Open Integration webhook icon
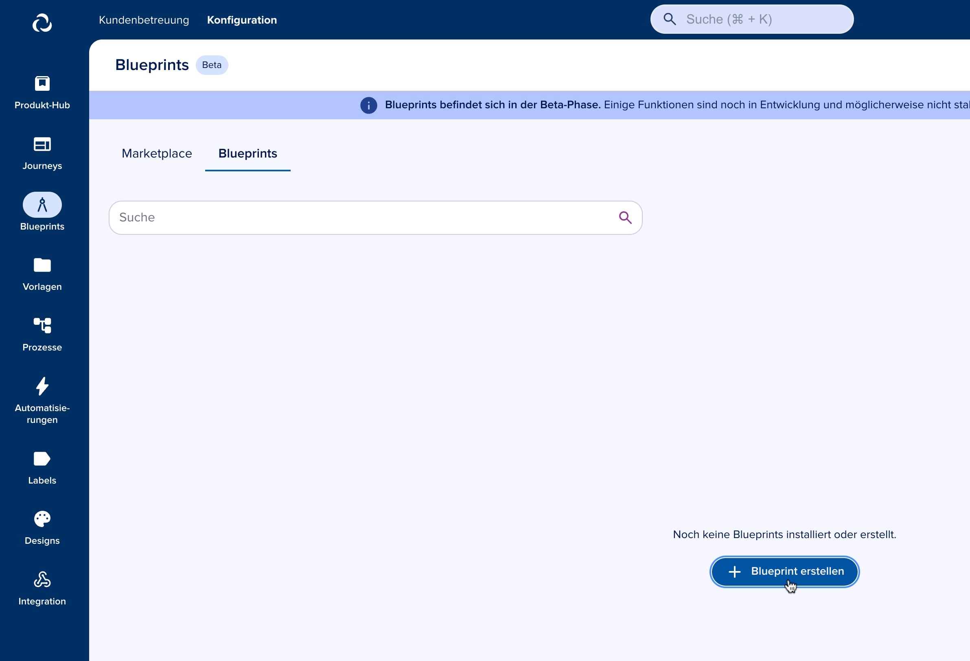This screenshot has width=970, height=661. click(x=42, y=580)
